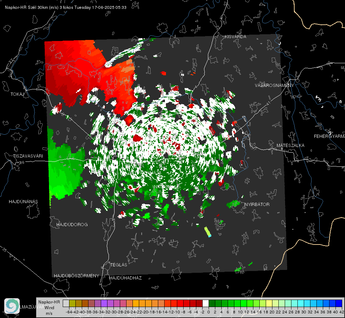
Task: Click the MÁTÉSZALKA town label
Action: 290,145
